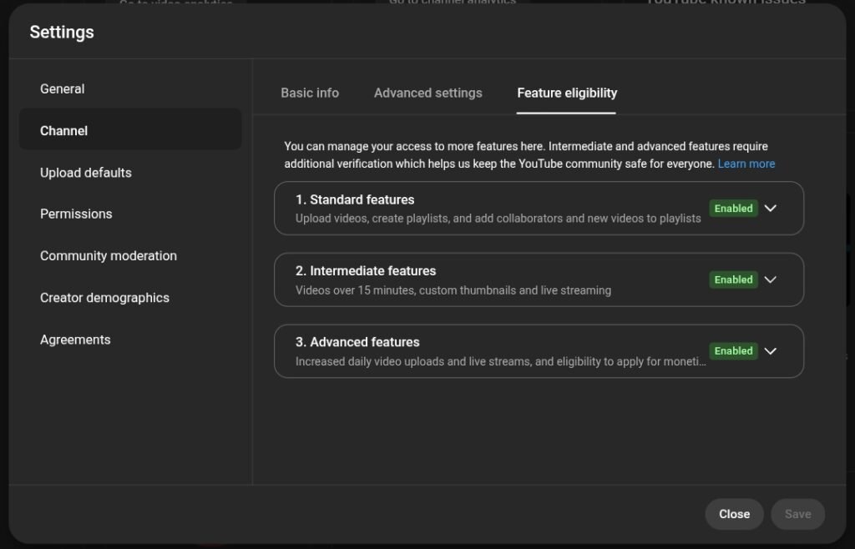Click the Enabled badge for Standard features
855x549 pixels.
(733, 209)
